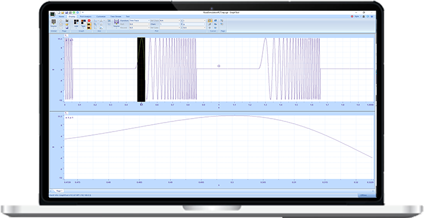Open the Function dropdown showing Time Trace
The image size is (424, 218).
click(139, 21)
